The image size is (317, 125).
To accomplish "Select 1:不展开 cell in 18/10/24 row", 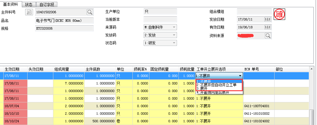I will 219,121.
